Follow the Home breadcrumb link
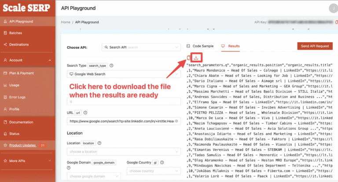The width and height of the screenshot is (338, 182). click(66, 22)
